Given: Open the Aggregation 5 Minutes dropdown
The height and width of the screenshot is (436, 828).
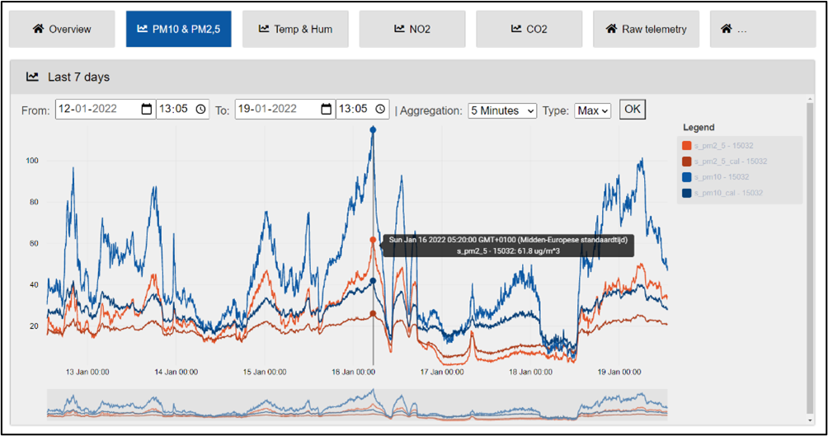Looking at the screenshot, I should point(502,110).
